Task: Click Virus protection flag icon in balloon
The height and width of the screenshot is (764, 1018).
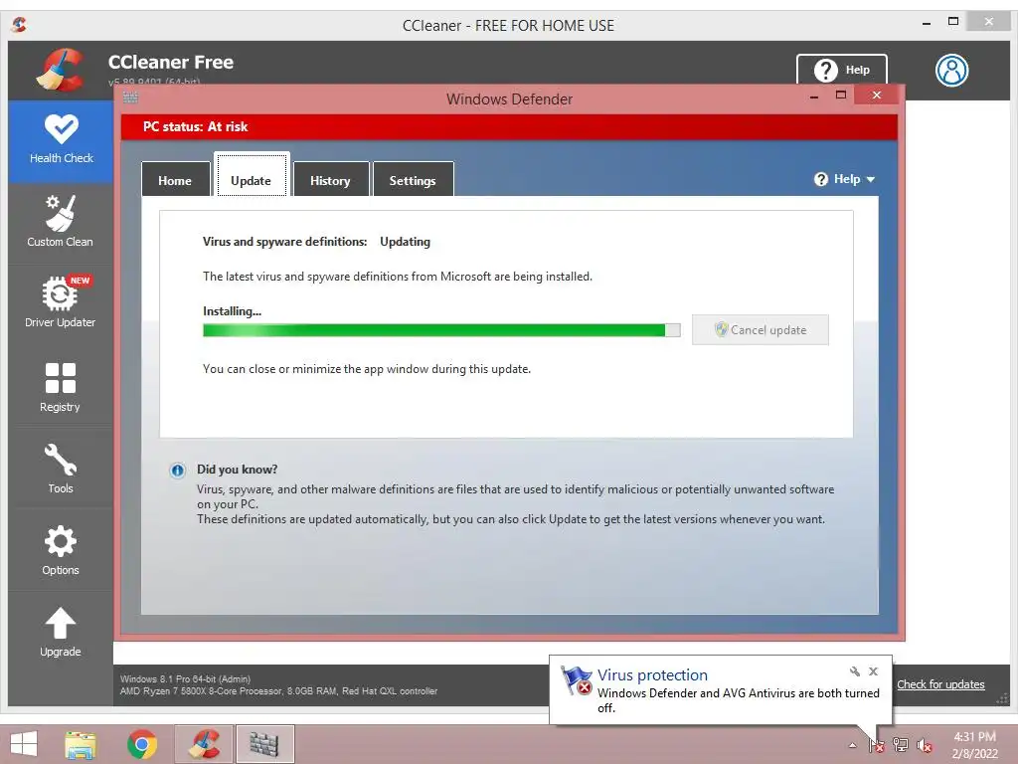Action: [577, 680]
